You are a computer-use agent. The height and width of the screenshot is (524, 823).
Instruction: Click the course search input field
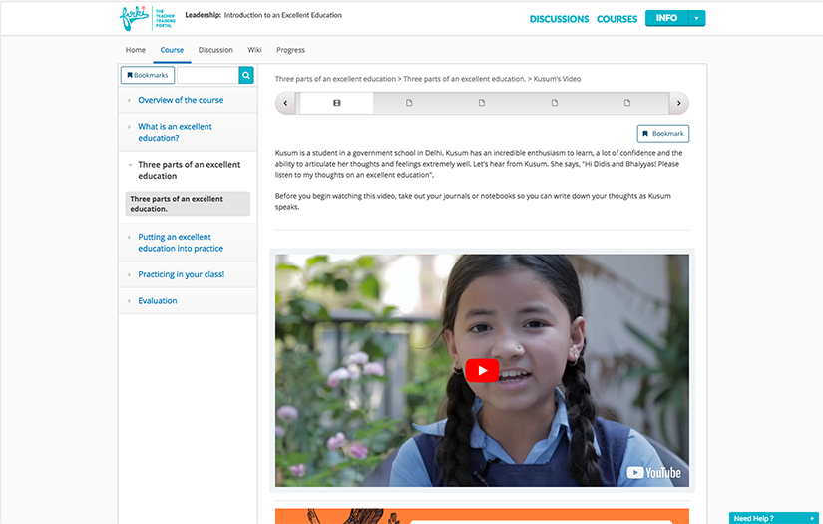[x=207, y=75]
